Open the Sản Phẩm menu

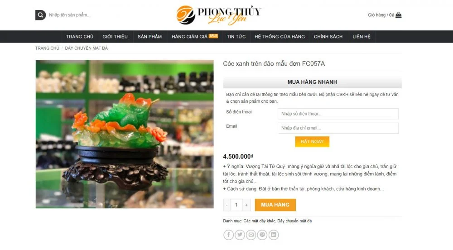[149, 37]
